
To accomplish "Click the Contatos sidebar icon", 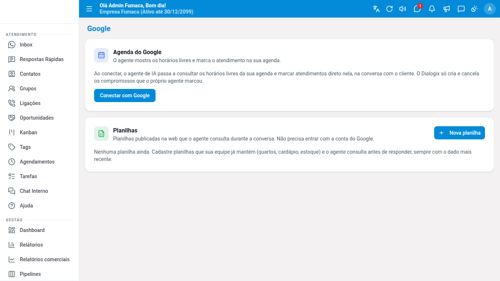I will point(12,74).
